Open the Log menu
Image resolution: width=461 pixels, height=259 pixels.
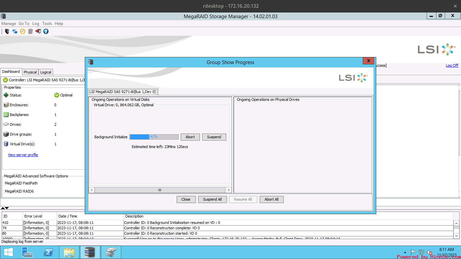click(x=35, y=24)
